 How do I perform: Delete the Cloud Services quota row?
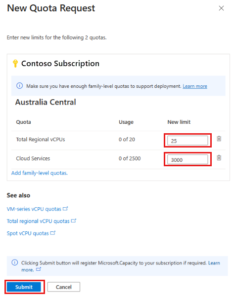219,157
